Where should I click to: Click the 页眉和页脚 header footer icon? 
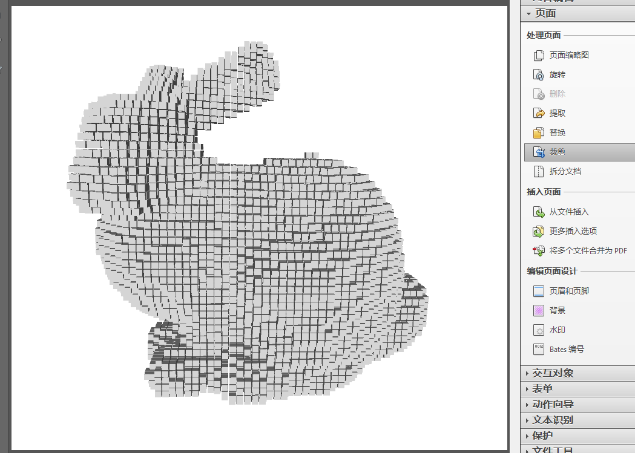tap(539, 291)
